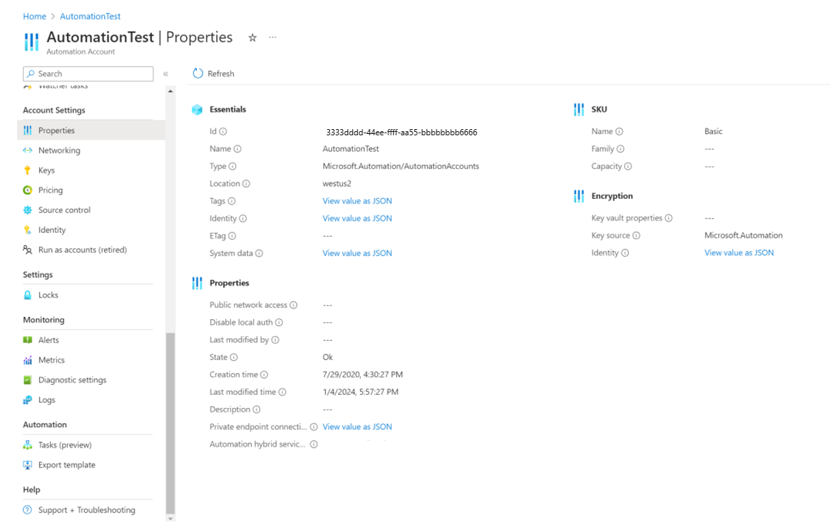830x522 pixels.
Task: View Tags value as JSON
Action: tap(357, 201)
